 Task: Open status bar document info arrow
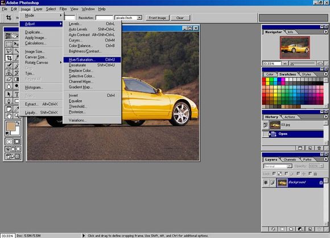tap(84, 236)
